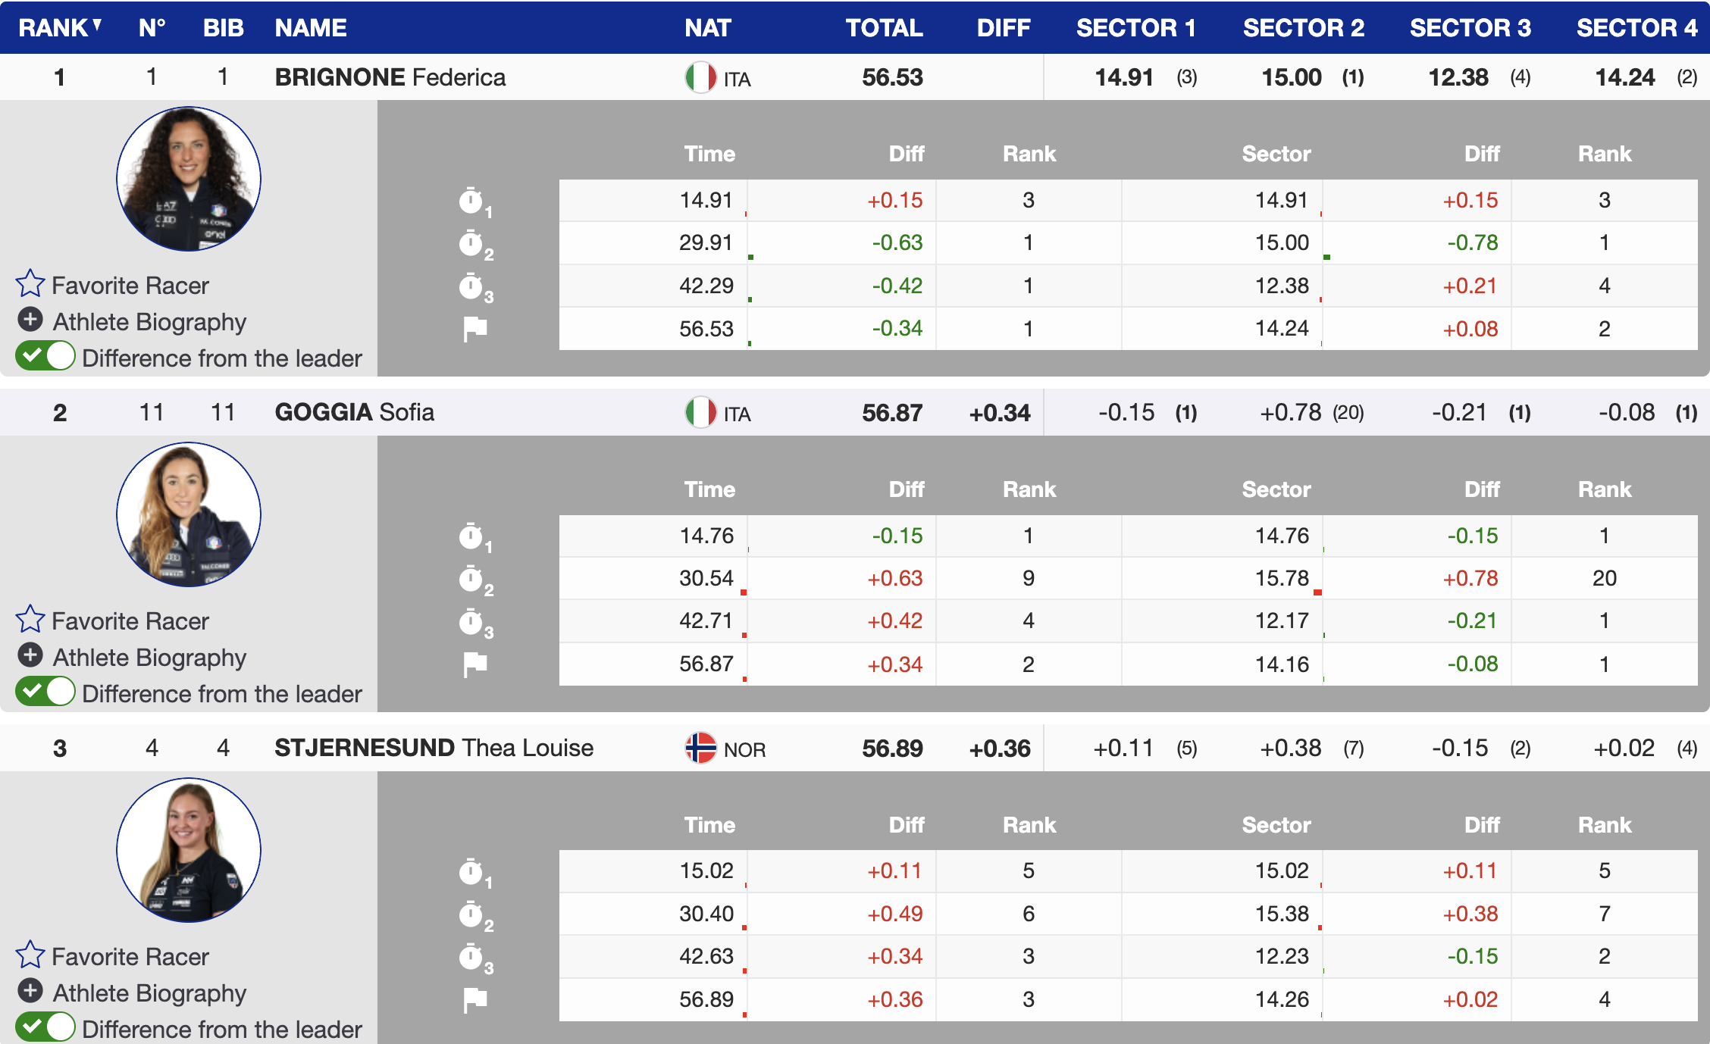Viewport: 1710px width, 1044px height.
Task: Switch off Stjernesund's Difference from the leader
Action: [x=45, y=1027]
